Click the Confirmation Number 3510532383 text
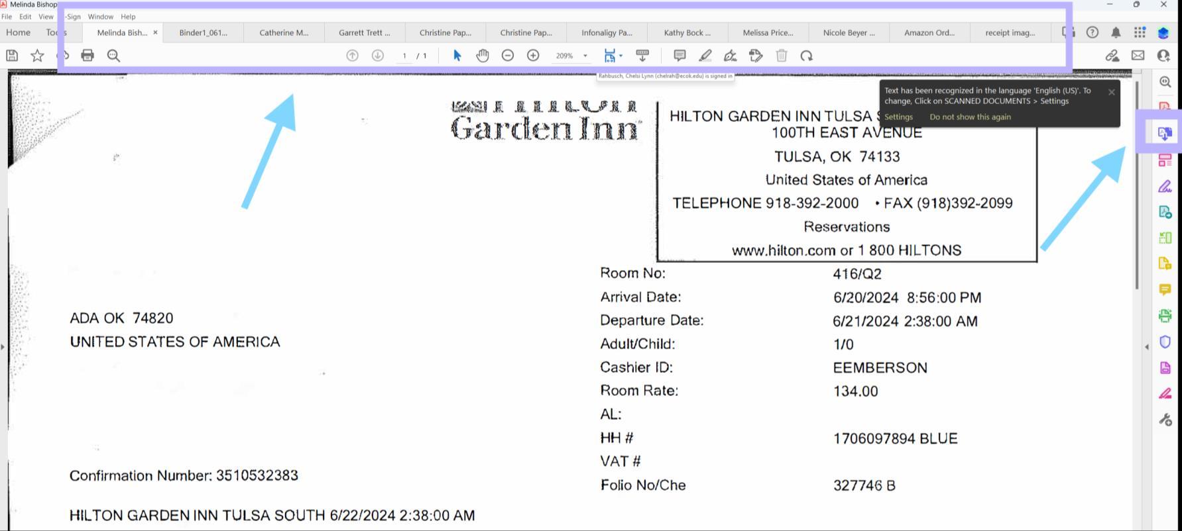The height and width of the screenshot is (531, 1182). pos(184,475)
